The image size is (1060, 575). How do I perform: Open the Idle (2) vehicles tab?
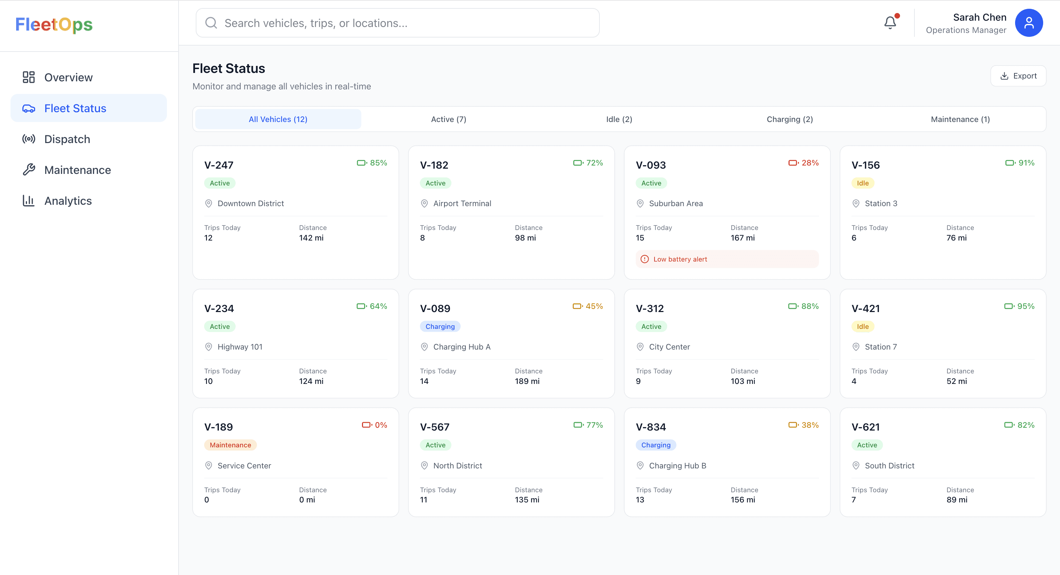click(618, 119)
